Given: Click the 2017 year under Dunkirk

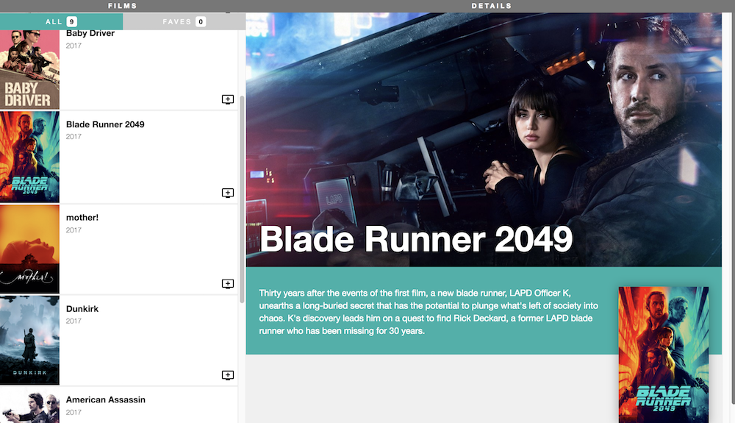Looking at the screenshot, I should (x=73, y=321).
